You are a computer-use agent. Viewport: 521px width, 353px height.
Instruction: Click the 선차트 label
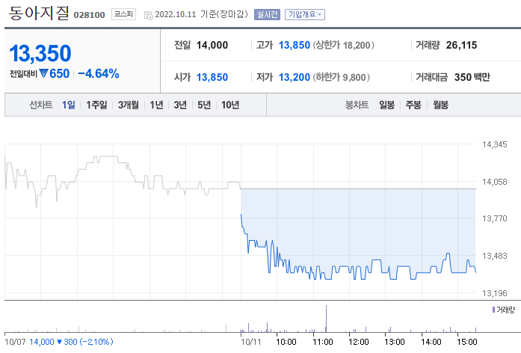tap(41, 105)
